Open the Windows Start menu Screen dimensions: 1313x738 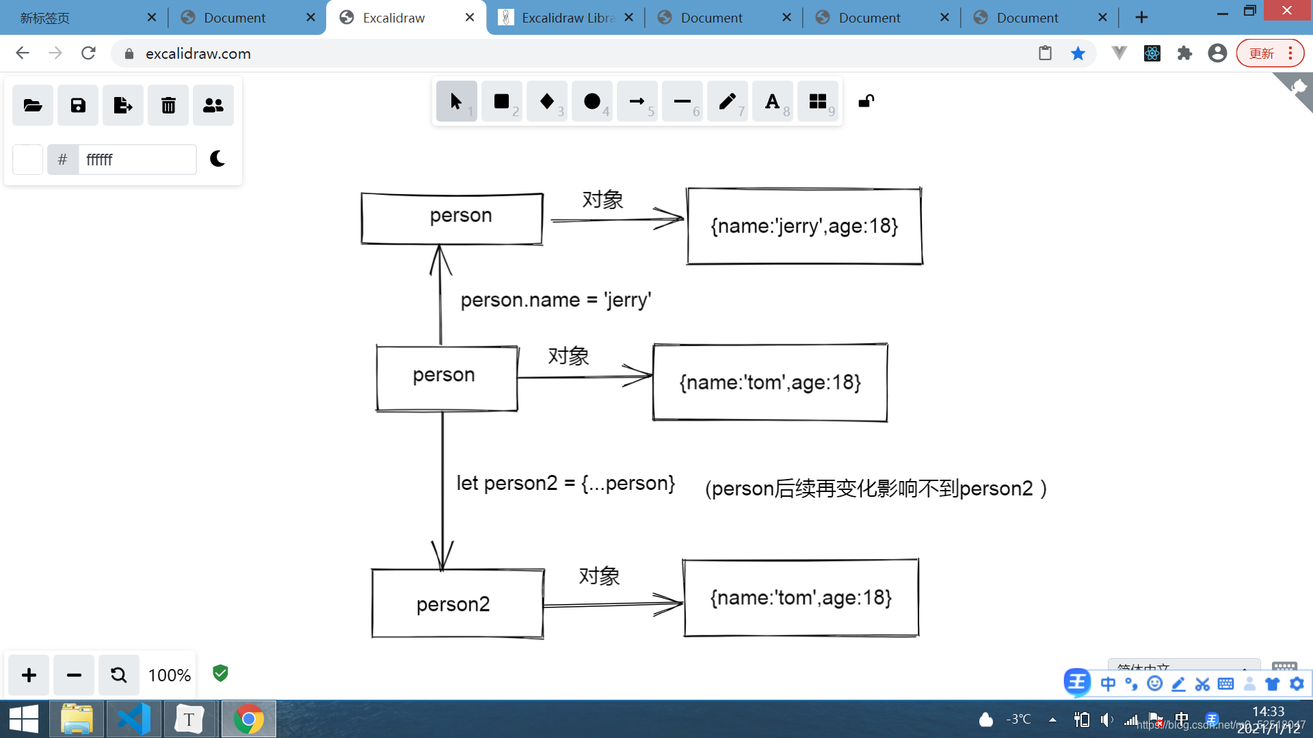[x=24, y=719]
